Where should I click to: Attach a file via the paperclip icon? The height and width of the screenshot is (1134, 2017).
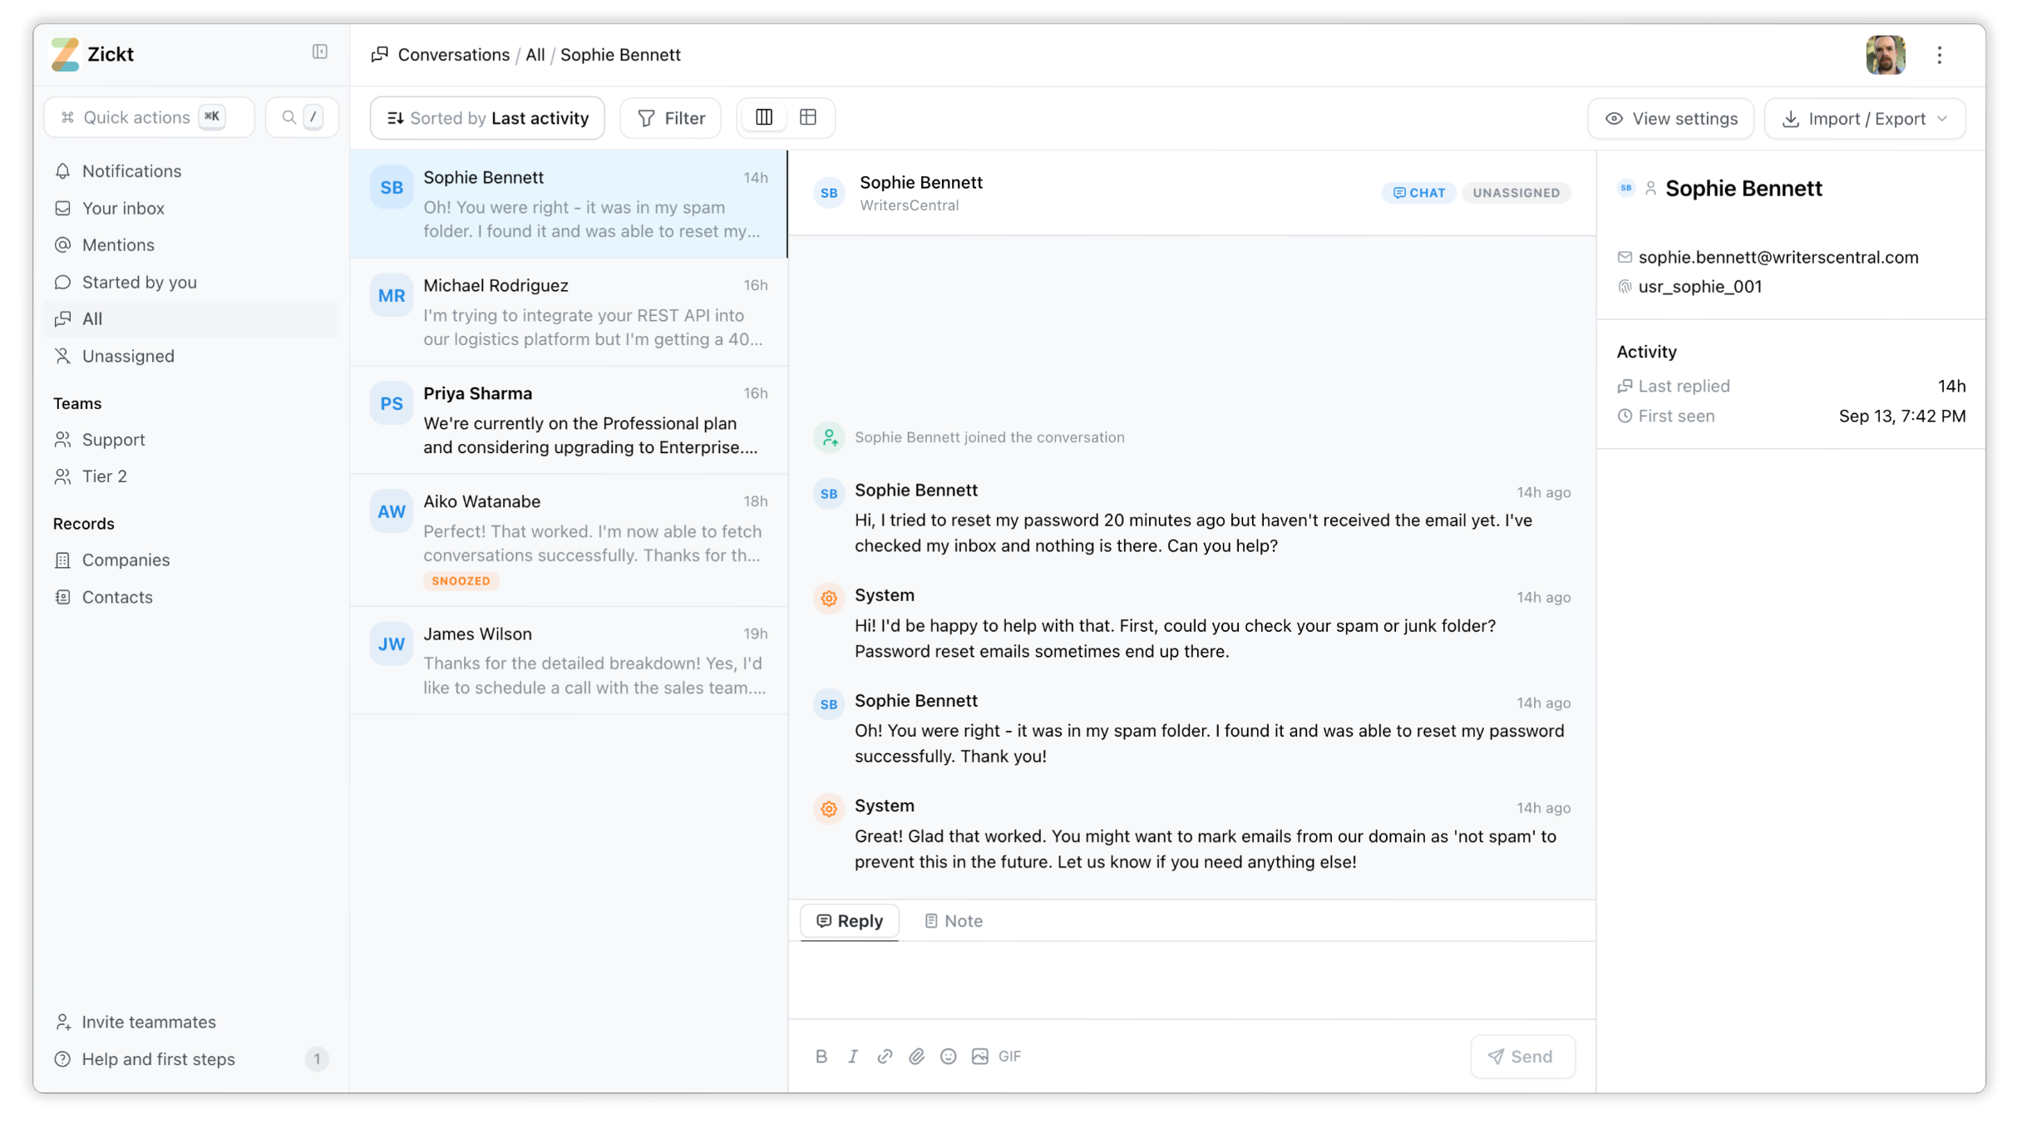916,1056
